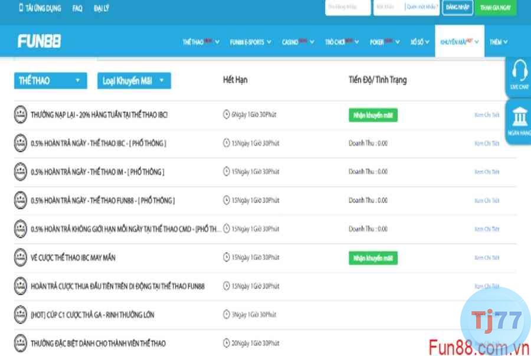
Task: Click the icon beside Vé Cược Thể Thao IBC May Mắn
Action: pos(21,257)
